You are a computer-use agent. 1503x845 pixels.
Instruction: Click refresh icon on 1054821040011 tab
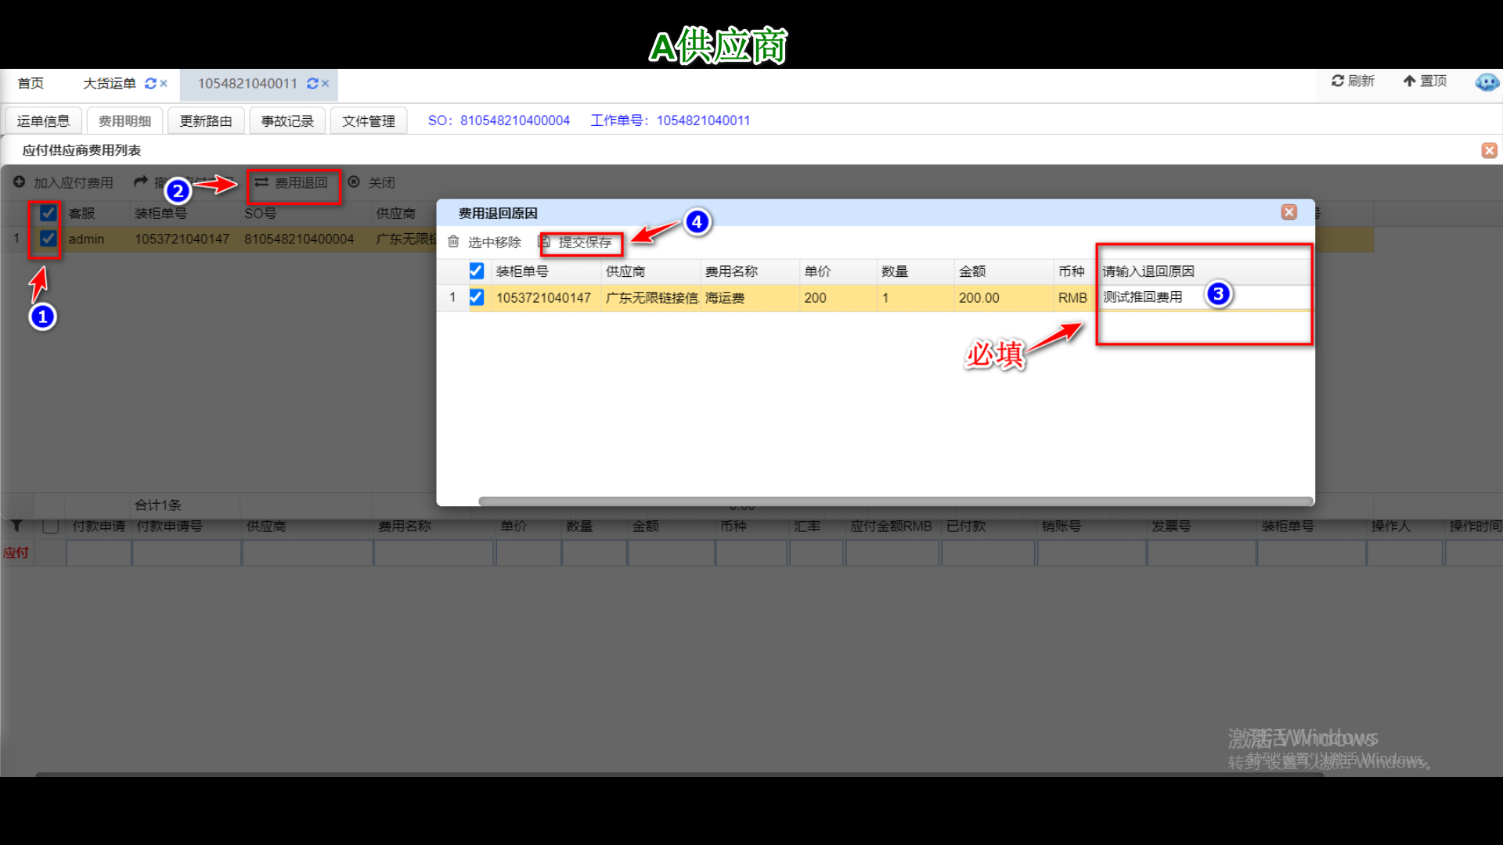[312, 84]
